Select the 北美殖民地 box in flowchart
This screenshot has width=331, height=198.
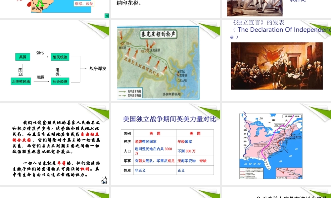21,82
